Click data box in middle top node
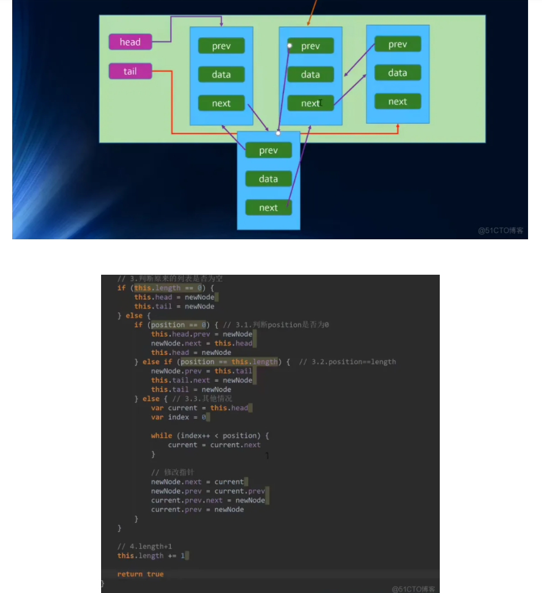The height and width of the screenshot is (593, 542). [x=311, y=74]
